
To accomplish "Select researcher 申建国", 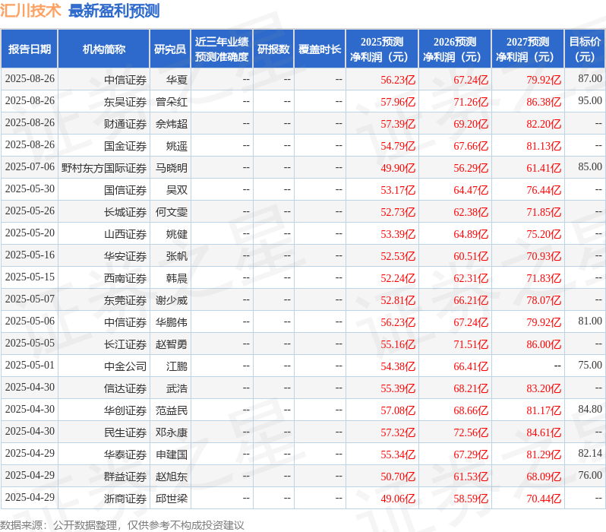I will pyautogui.click(x=172, y=455).
